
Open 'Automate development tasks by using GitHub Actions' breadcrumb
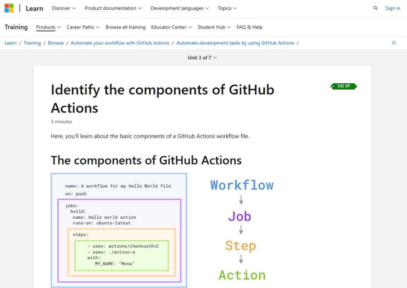(235, 43)
